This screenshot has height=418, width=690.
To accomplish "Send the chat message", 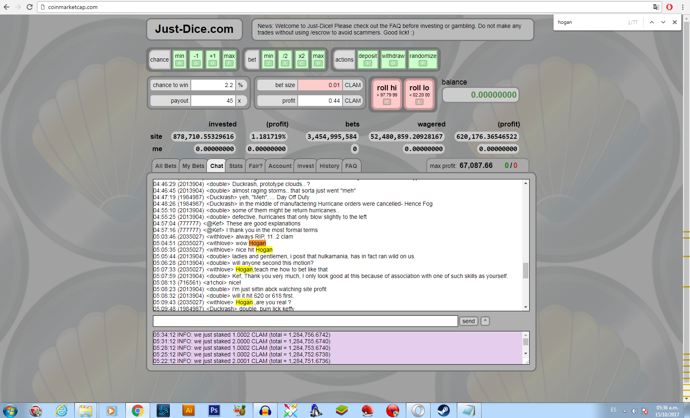I will click(468, 321).
